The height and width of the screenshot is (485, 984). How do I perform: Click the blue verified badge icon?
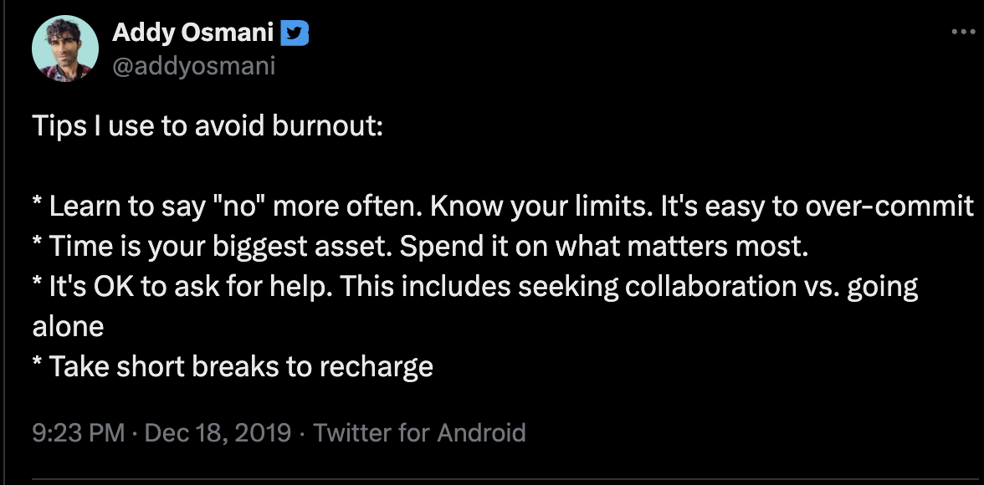[x=293, y=34]
